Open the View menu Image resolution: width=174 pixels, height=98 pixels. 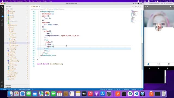coord(26,1)
